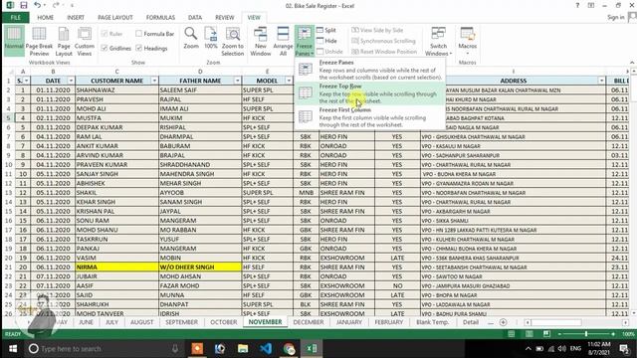Add a new sheet with plus button

[x=503, y=322]
